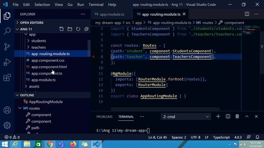Open the View menu

[59, 5]
